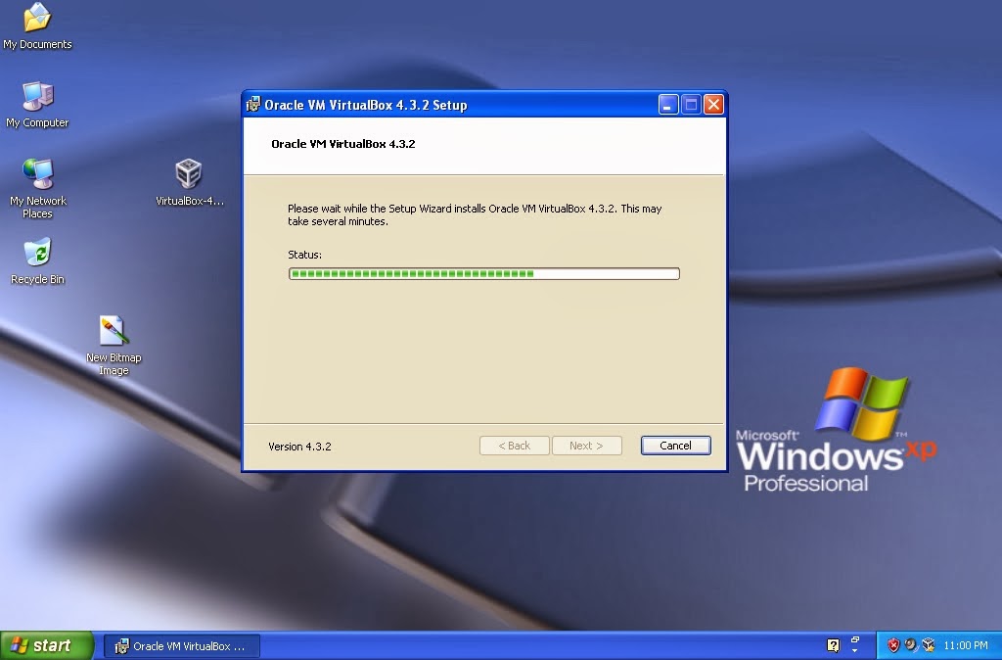Minimize the VirtualBox Setup window
The height and width of the screenshot is (660, 1002).
667,104
